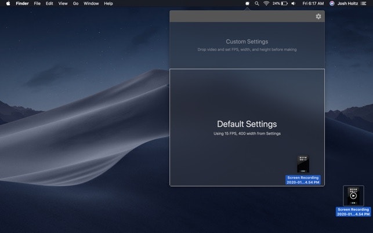Open Spotlight search in the menu bar

coord(256,3)
